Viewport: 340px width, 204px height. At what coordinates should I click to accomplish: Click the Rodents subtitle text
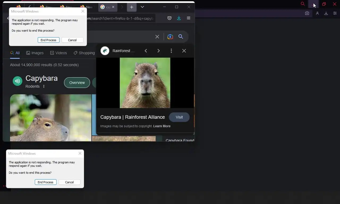[x=32, y=86]
